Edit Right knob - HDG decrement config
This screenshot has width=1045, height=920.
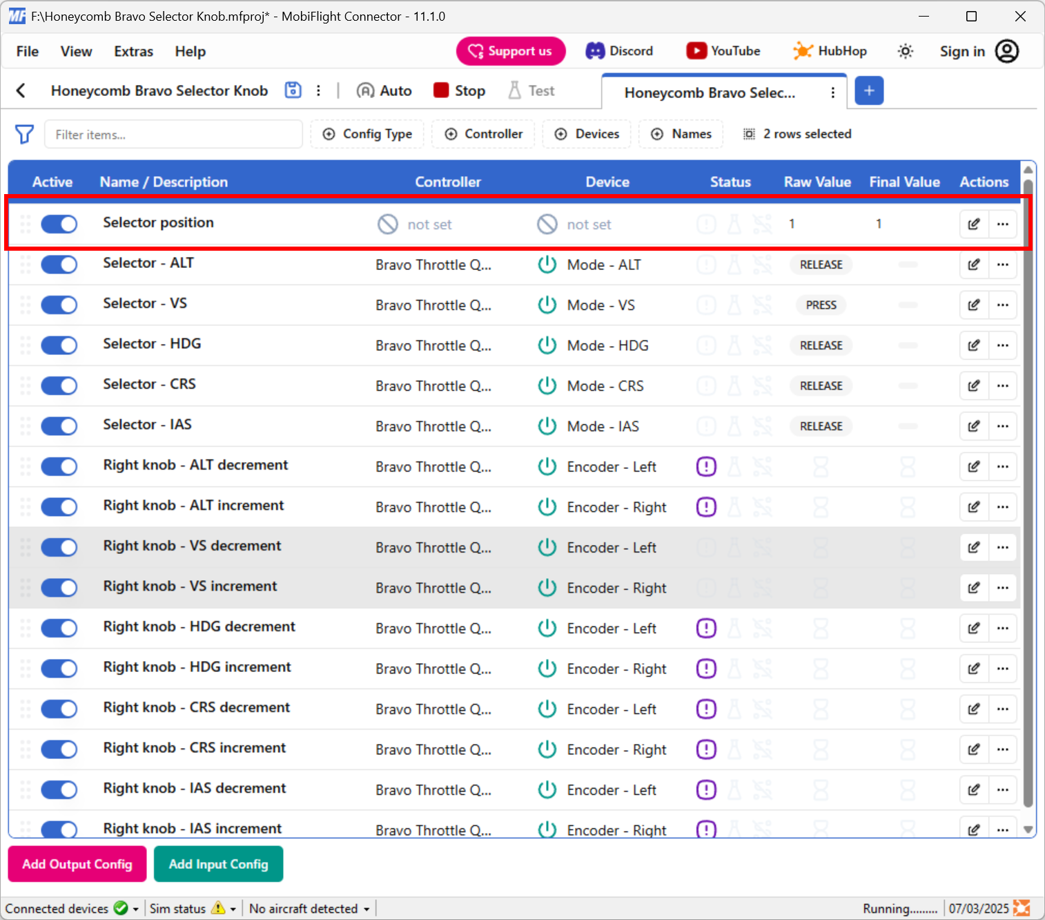coord(974,628)
